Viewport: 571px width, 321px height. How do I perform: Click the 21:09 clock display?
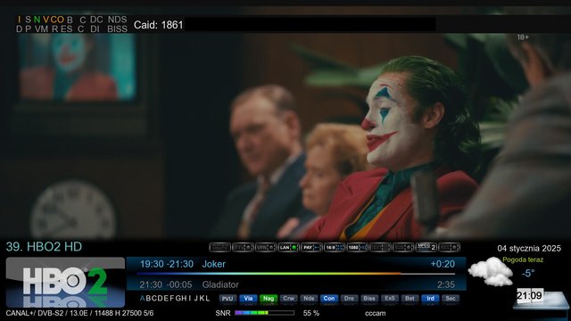click(530, 295)
